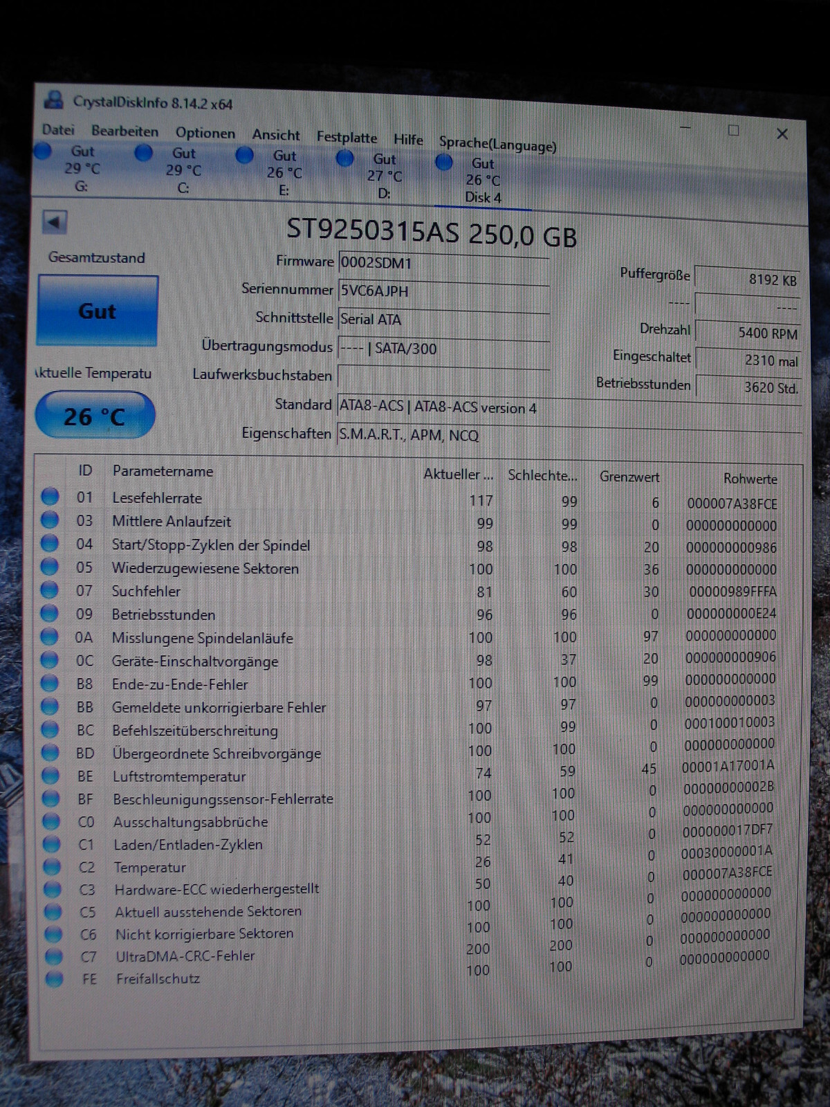Screen dimensions: 830x1107
Task: Click the previous disk arrow button
Action: (55, 223)
